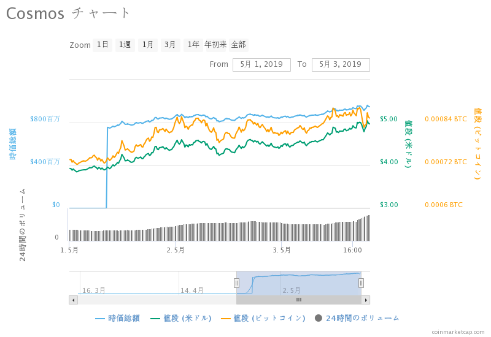Image resolution: width=491 pixels, height=337 pixels.
Task: Click the vertical 時価総額 axis title
Action: (12, 144)
